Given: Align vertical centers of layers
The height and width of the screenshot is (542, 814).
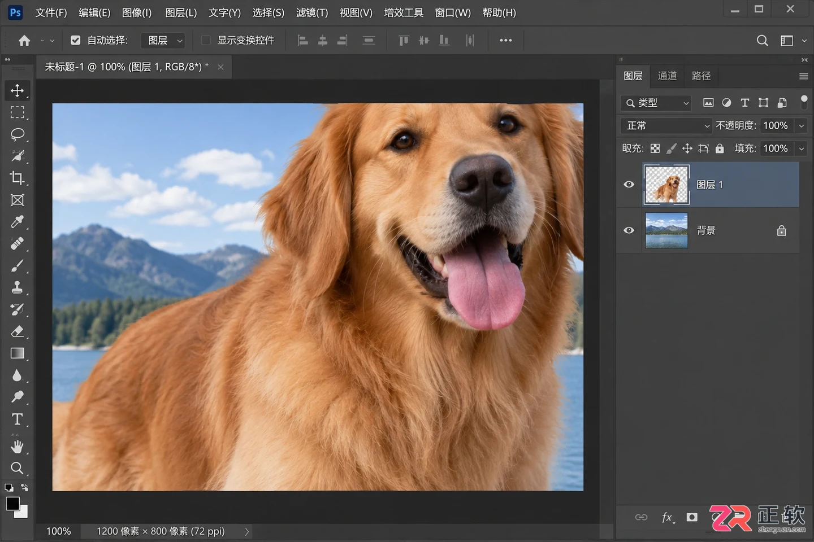Looking at the screenshot, I should click(x=424, y=40).
